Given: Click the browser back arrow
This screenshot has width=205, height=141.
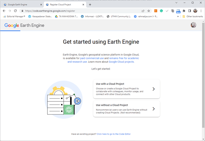Looking at the screenshot, I should coord(4,11).
